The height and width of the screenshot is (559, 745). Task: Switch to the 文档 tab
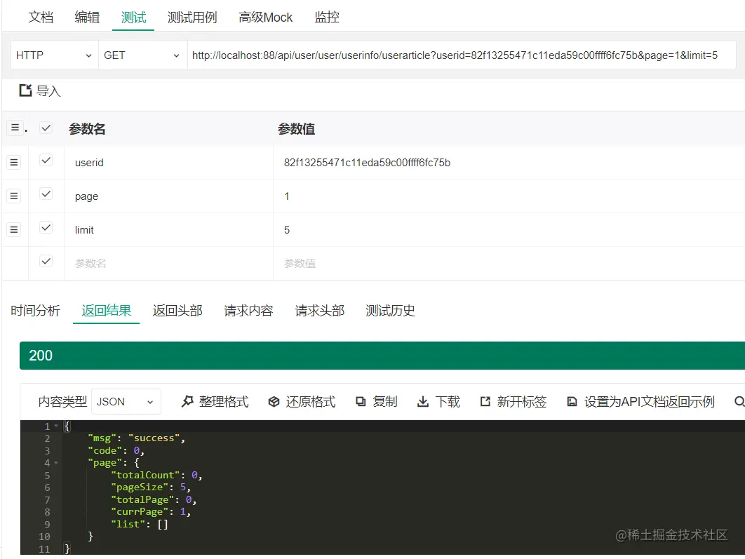[x=41, y=18]
